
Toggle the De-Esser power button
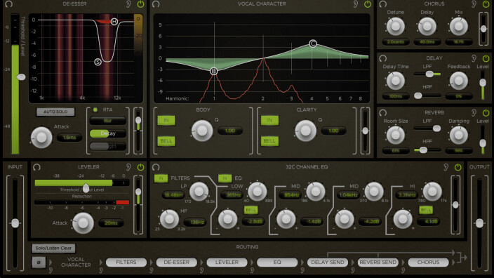click(x=140, y=4)
